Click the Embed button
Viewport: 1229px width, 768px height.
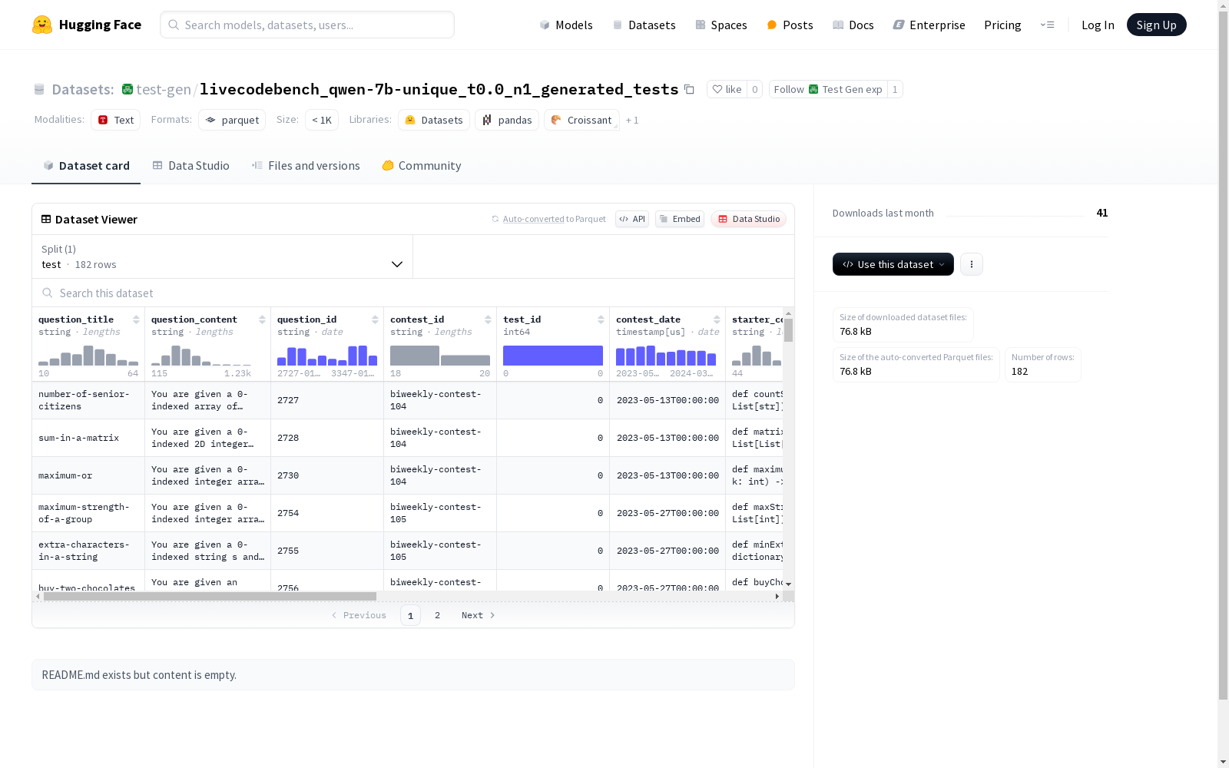point(680,219)
